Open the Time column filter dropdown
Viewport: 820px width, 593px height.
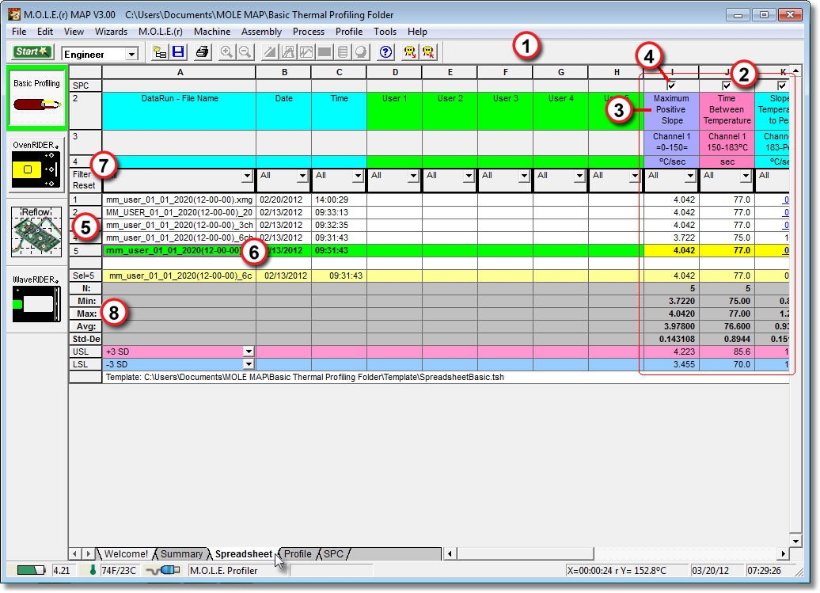pos(358,177)
